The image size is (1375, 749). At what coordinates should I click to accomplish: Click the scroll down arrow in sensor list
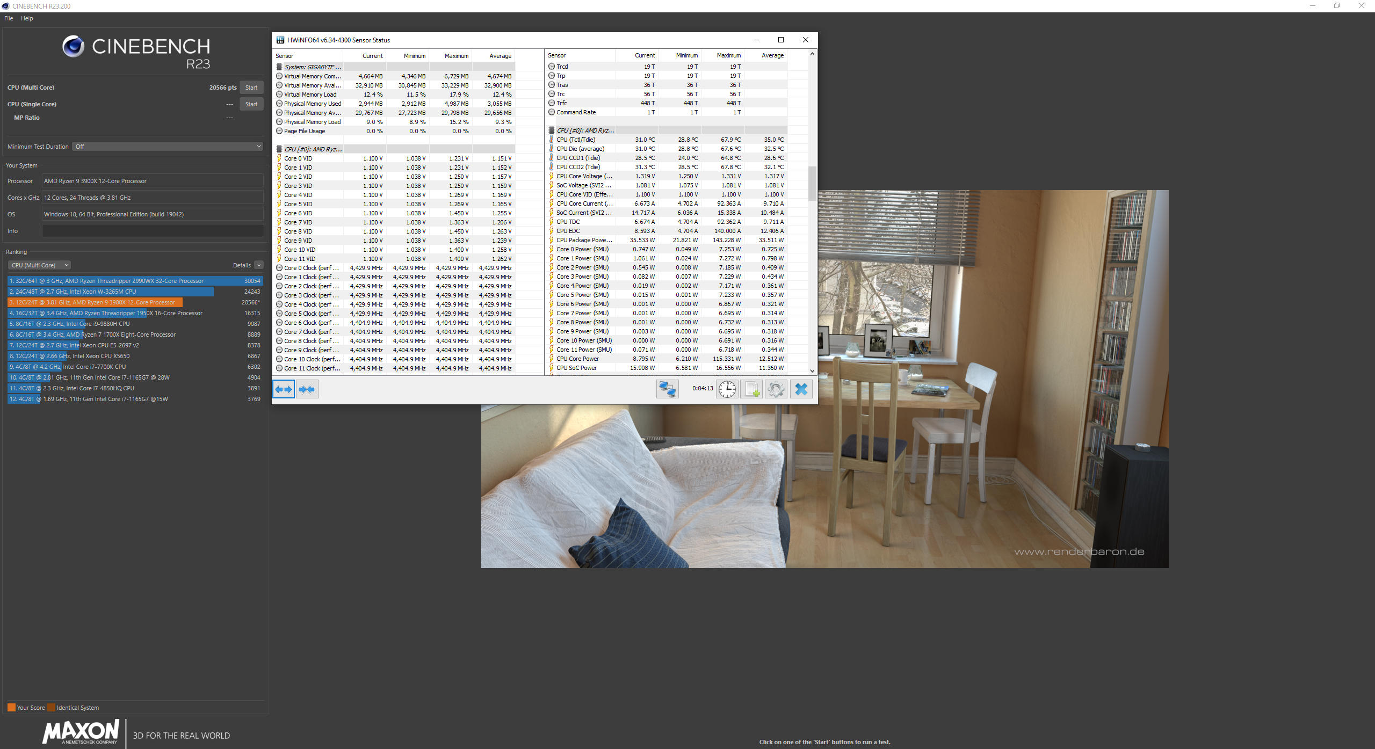pyautogui.click(x=812, y=370)
